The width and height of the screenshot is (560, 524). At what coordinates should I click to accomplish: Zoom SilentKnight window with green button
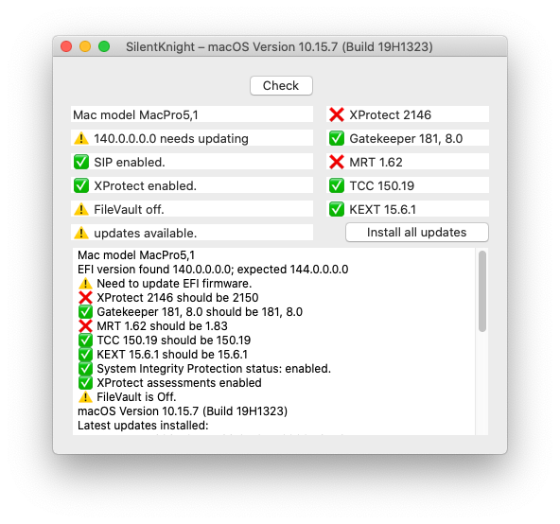(104, 46)
